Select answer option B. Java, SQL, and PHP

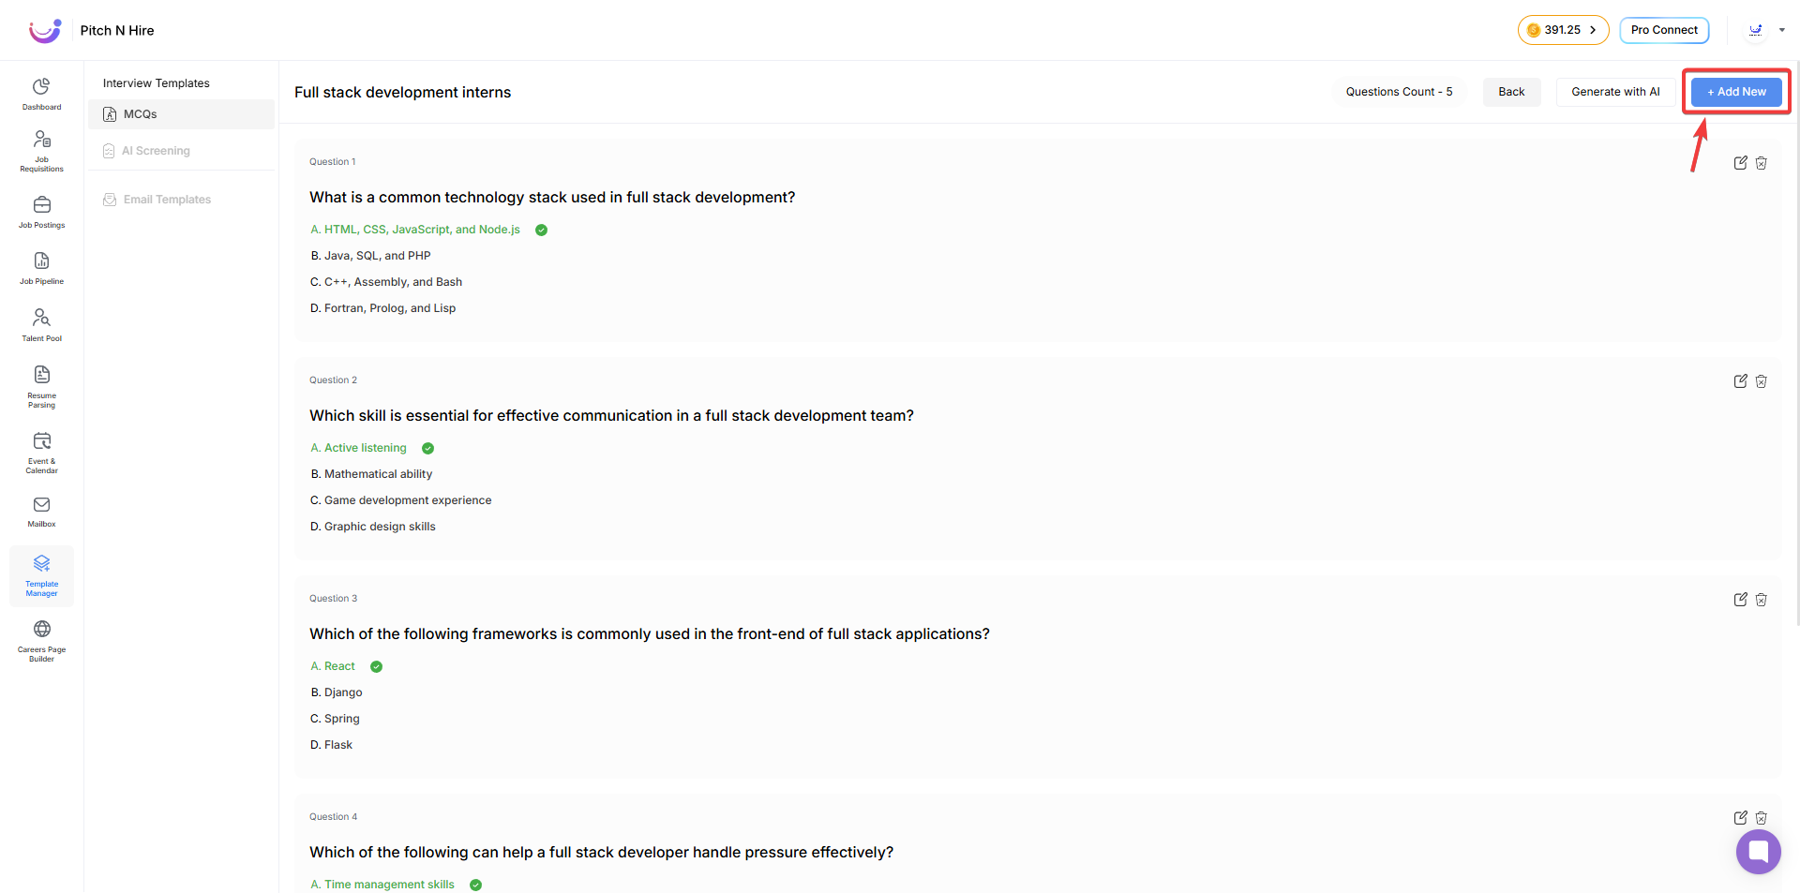pos(370,256)
